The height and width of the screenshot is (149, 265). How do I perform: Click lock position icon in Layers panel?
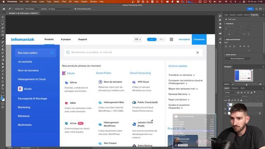[x=235, y=100]
